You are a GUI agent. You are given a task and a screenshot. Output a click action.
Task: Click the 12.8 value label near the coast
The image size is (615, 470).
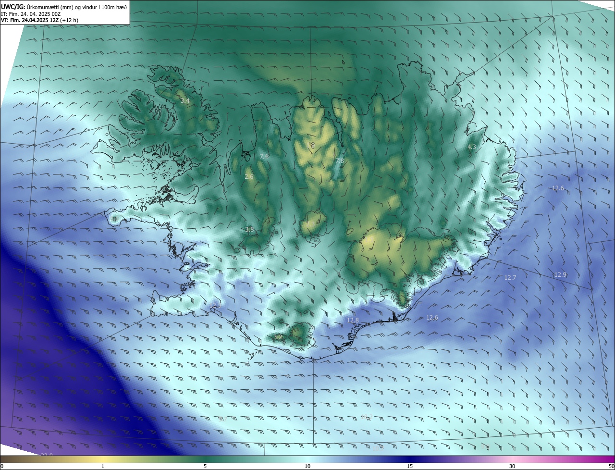353,320
